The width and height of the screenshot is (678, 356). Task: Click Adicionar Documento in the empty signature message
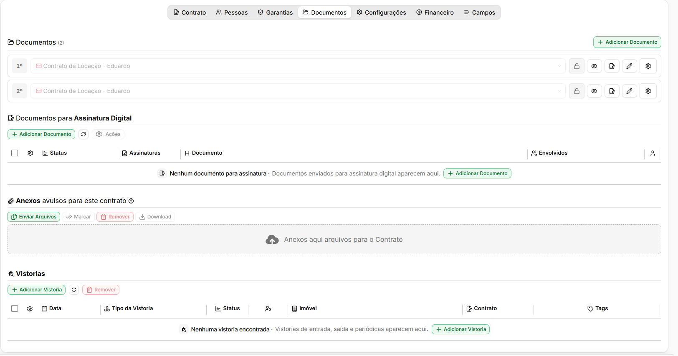477,173
